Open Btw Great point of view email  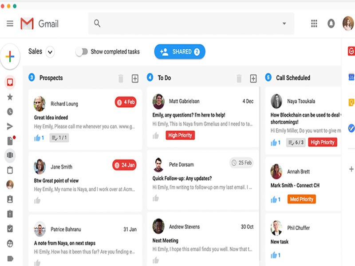pyautogui.click(x=56, y=180)
